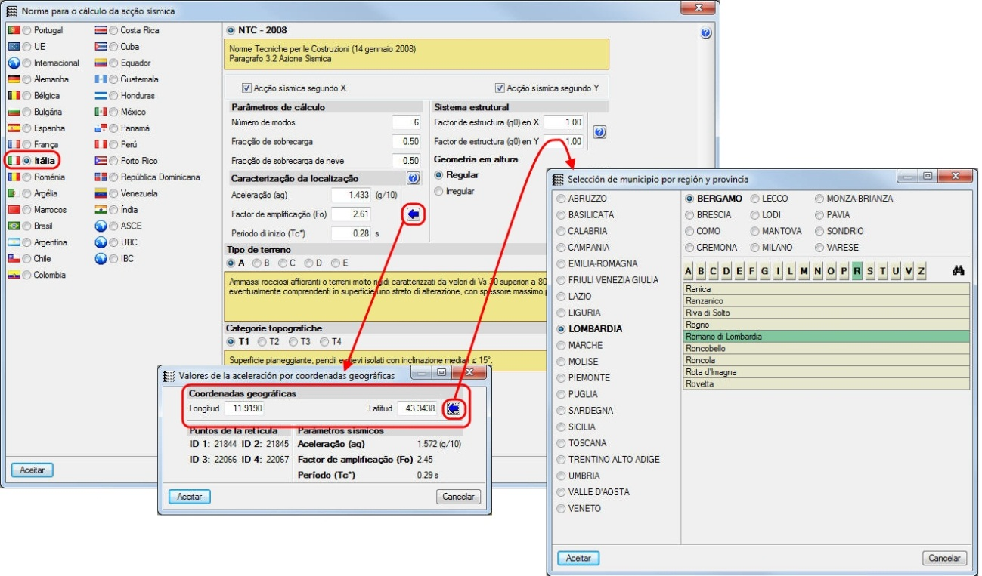The image size is (982, 576).
Task: Select the Índia country option
Action: click(x=114, y=210)
